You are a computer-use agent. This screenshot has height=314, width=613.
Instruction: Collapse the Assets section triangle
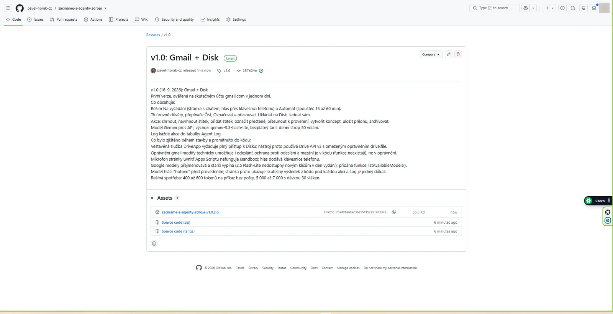point(152,198)
